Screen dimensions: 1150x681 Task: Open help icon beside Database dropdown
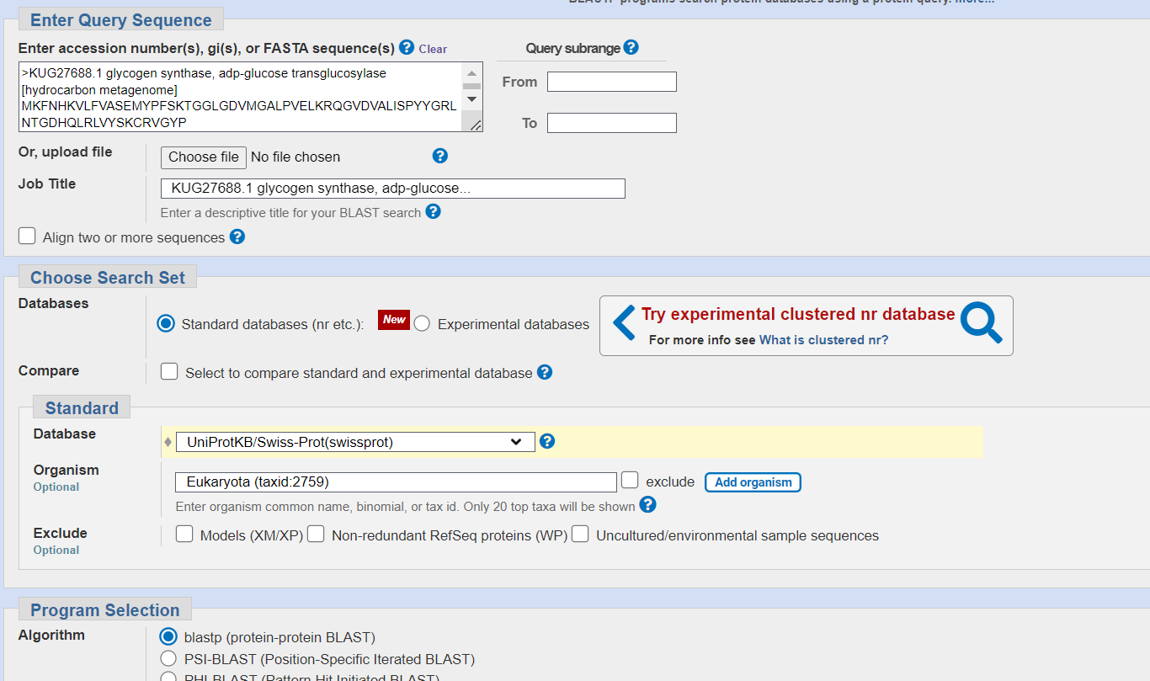pos(547,441)
